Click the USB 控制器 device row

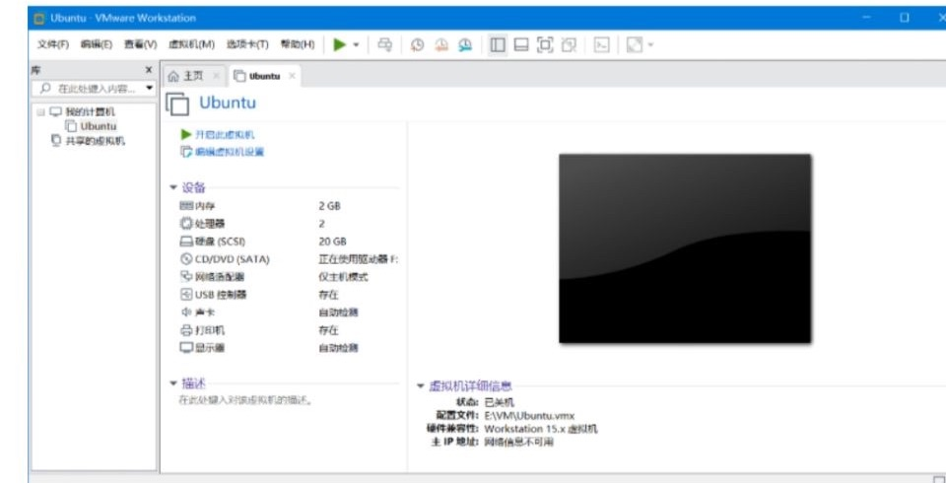pos(289,295)
